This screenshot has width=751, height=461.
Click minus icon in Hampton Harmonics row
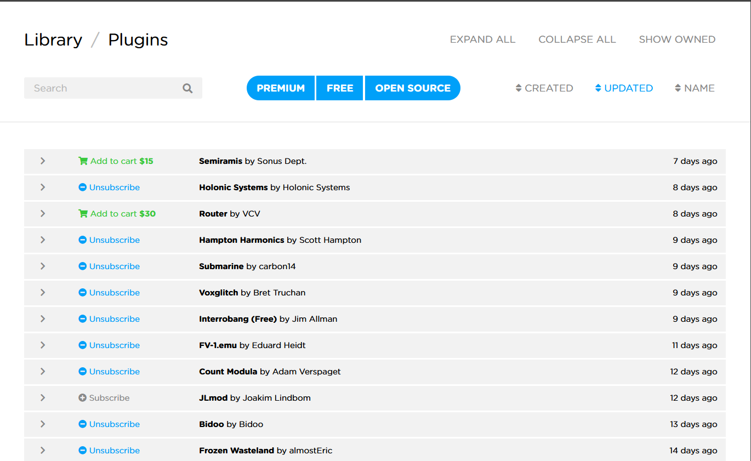coord(82,240)
